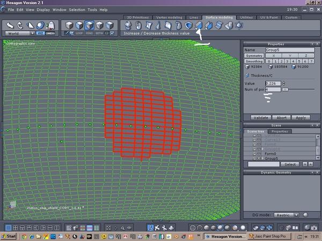Switch to Jasc Paint Shop Pro in taskbar
Screen dimensions: 322x241
point(269,236)
